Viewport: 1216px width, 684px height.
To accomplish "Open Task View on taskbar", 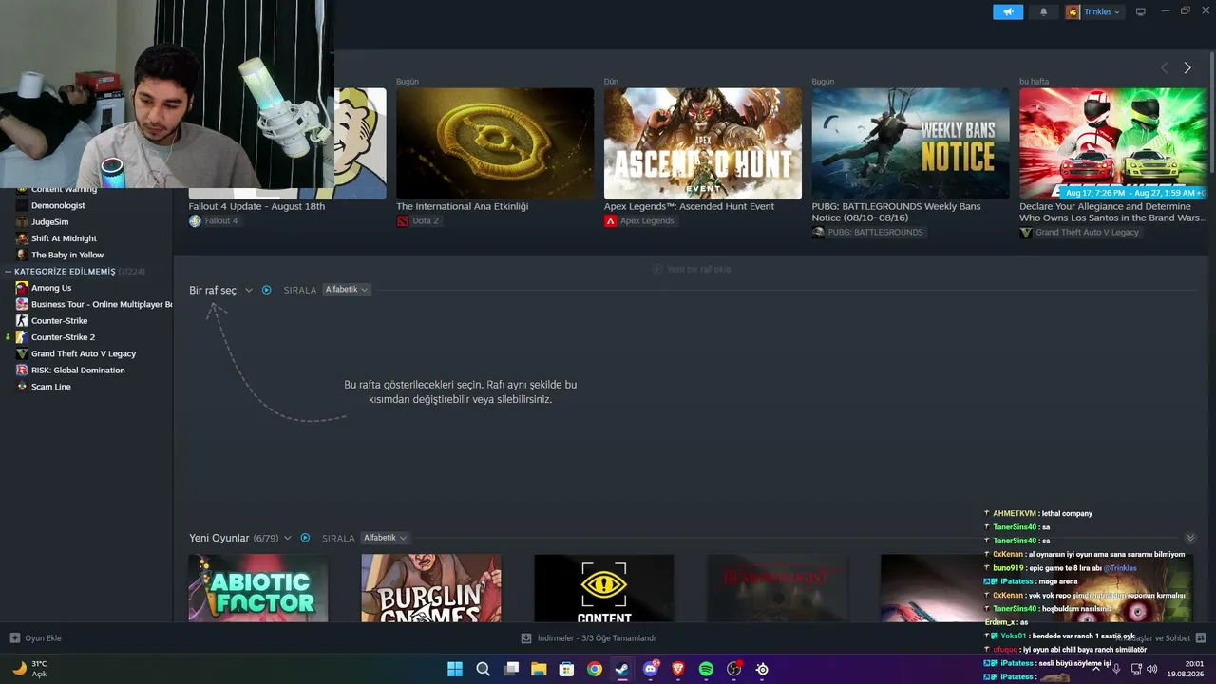I will 511,669.
